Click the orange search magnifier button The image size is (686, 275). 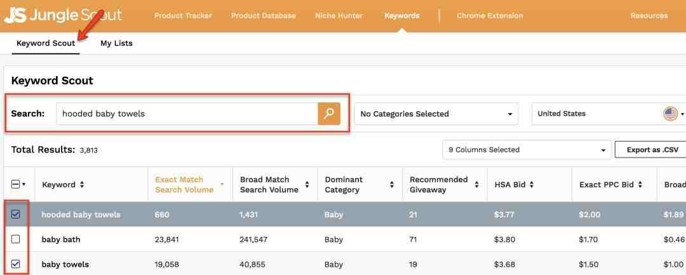pyautogui.click(x=329, y=114)
